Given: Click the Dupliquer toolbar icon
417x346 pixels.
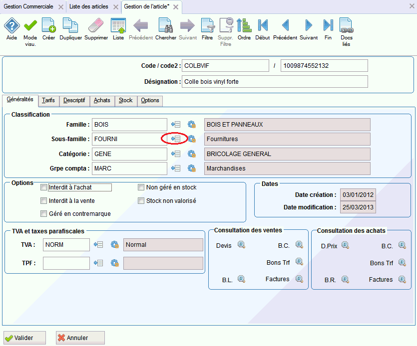Looking at the screenshot, I should [x=70, y=25].
